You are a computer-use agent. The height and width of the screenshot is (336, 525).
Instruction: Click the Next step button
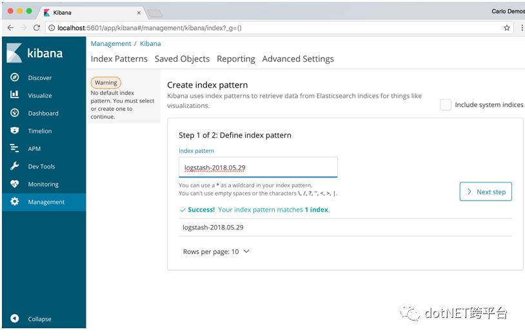486,192
